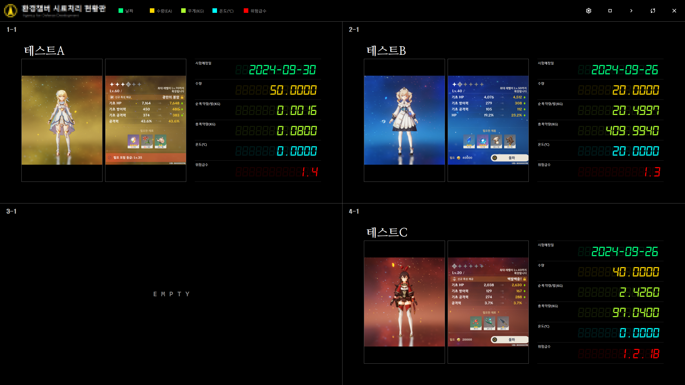Click 테스트A temperature 0.0000
685x385 pixels.
(297, 151)
